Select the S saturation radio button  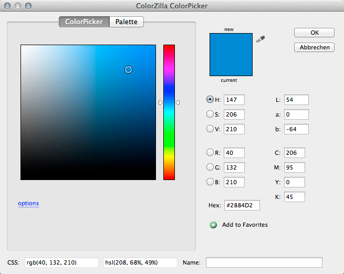pos(211,113)
